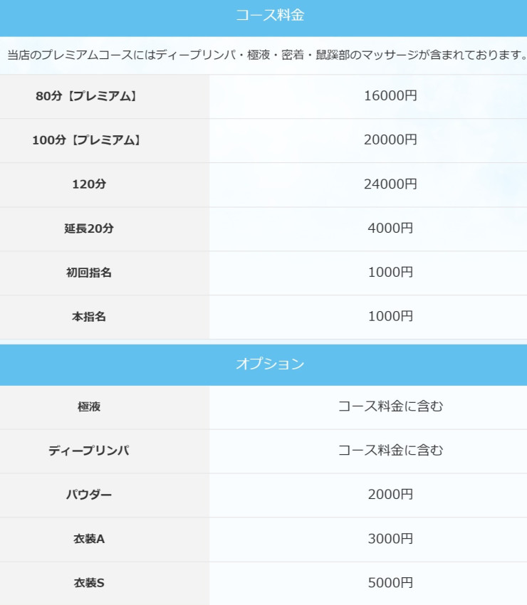Select the premium course description sentence
The image size is (527, 605).
coord(267,56)
